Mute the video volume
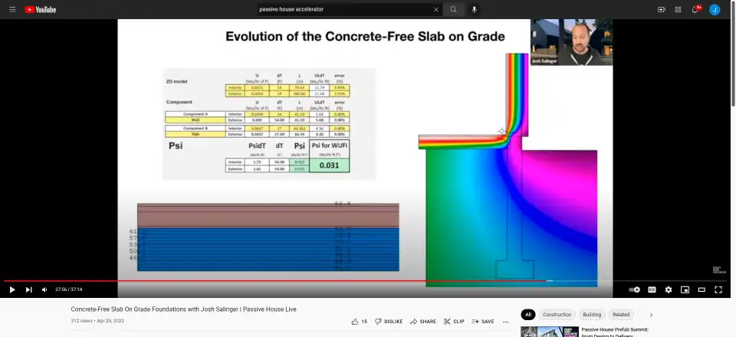The image size is (736, 337). pyautogui.click(x=44, y=290)
